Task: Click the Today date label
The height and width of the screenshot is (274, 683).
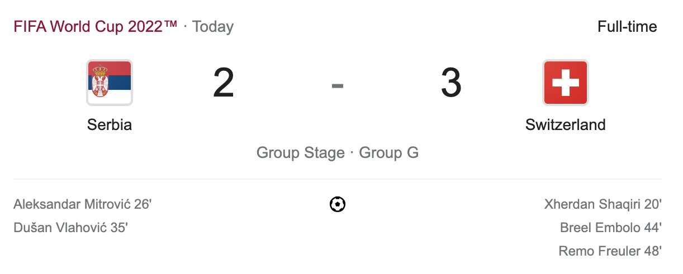Action: (x=213, y=27)
